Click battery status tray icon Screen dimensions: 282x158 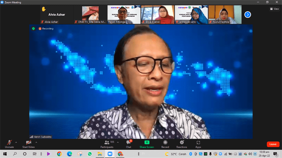[230, 154]
